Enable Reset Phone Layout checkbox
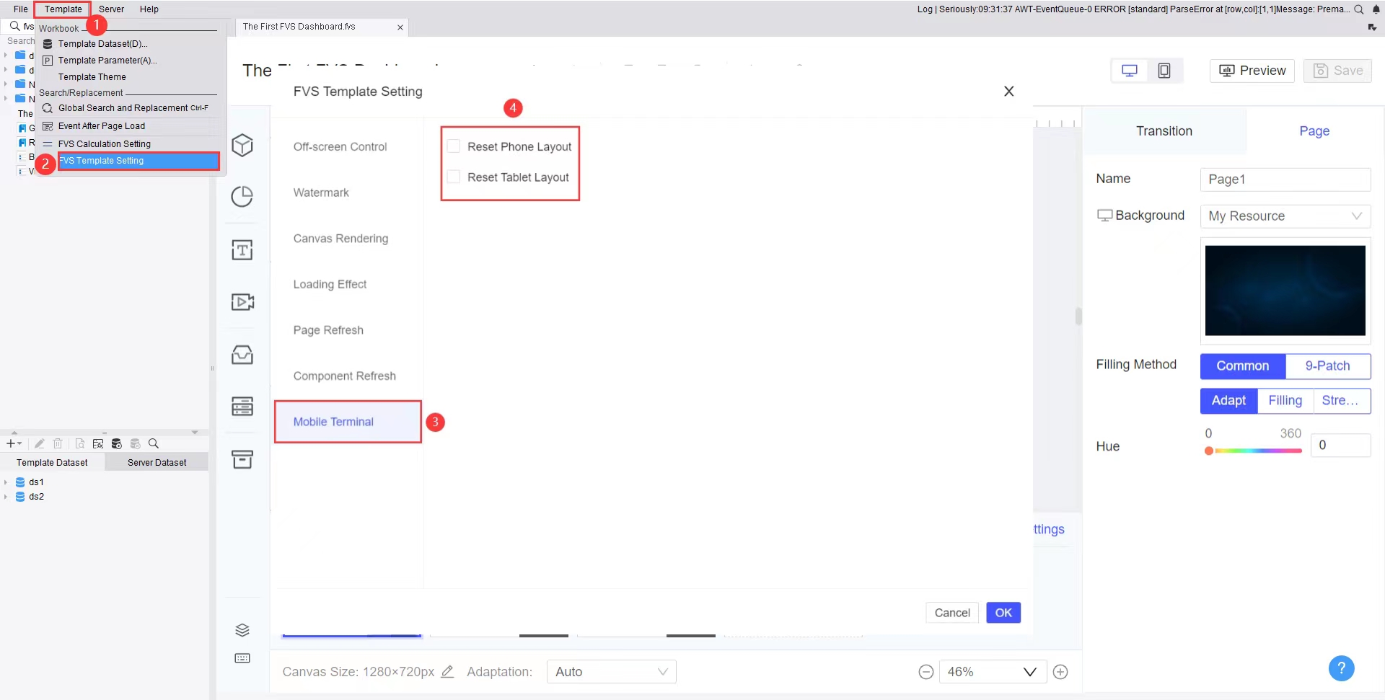The width and height of the screenshot is (1385, 700). coord(454,146)
